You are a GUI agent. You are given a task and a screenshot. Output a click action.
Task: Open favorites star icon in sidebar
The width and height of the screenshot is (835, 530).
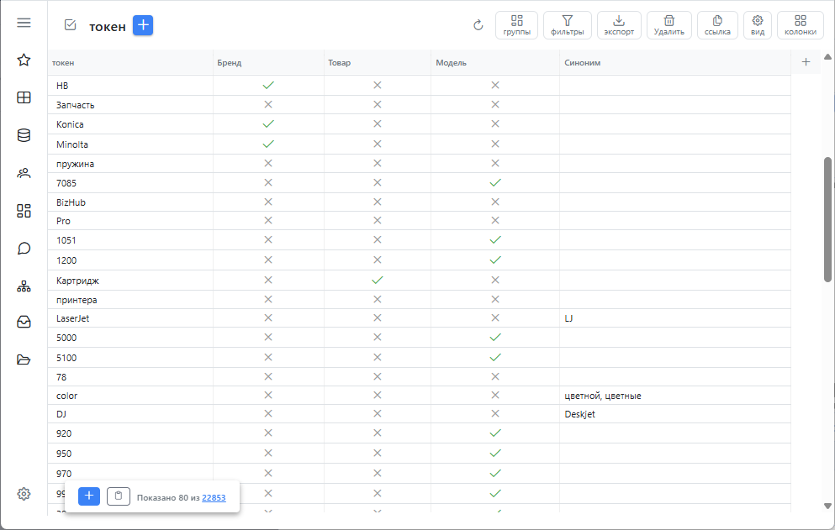point(24,60)
